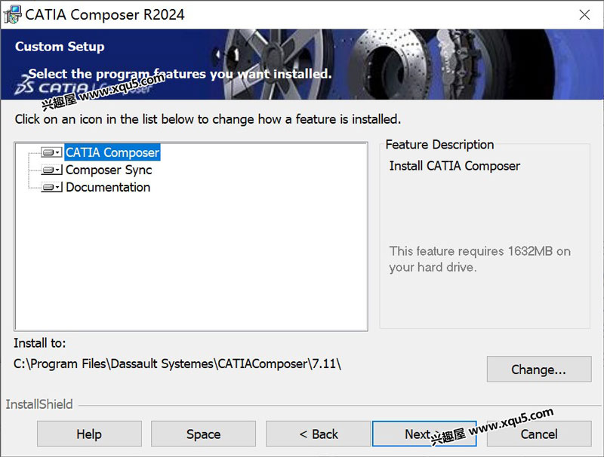This screenshot has width=604, height=457.
Task: Click the 'This feature requires 1632MB' text
Action: (479, 259)
